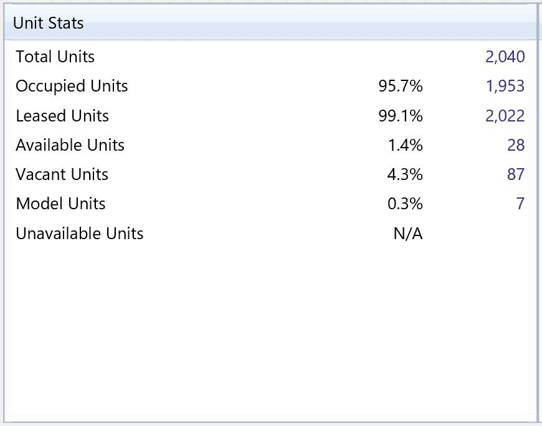Open the Model Units count 7
The height and width of the screenshot is (426, 542).
coord(520,204)
